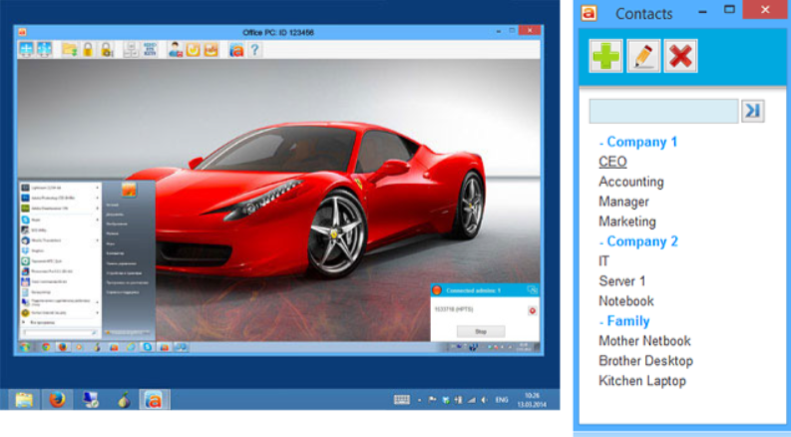
Task: Select the Accounting contact
Action: point(630,182)
